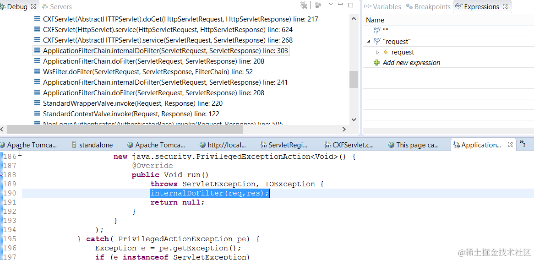Open the Debug view menu triangle
This screenshot has width=534, height=260.
click(331, 4)
